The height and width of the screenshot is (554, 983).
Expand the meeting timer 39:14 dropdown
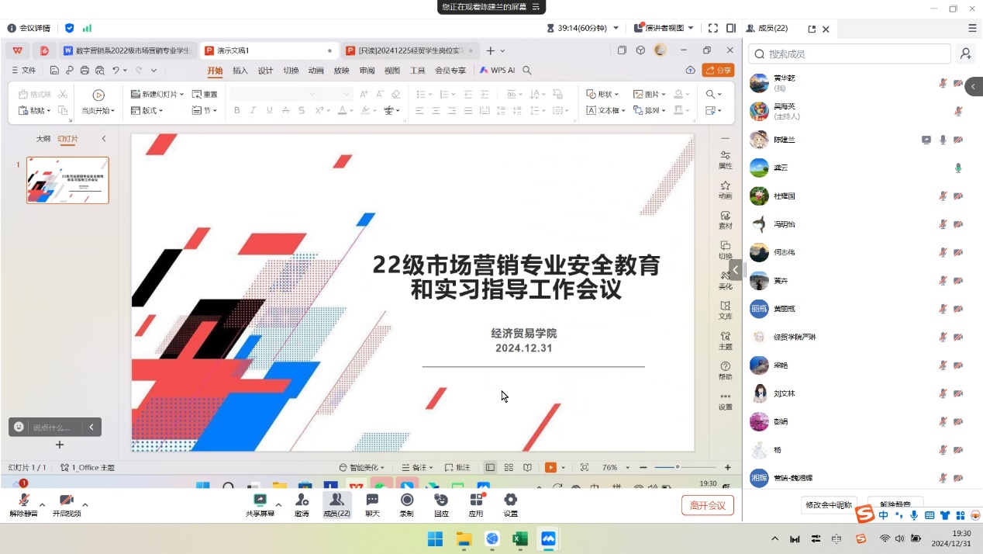(616, 28)
